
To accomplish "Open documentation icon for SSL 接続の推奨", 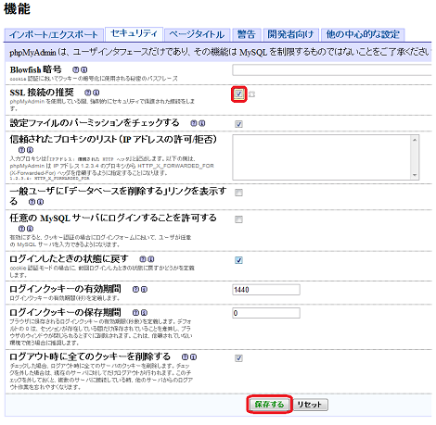I will (87, 93).
